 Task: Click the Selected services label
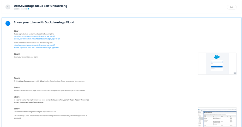20,9
